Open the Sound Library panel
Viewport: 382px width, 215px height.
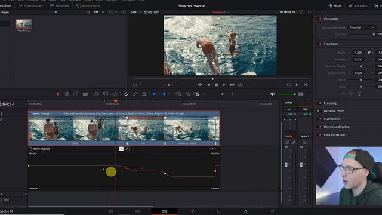88,5
